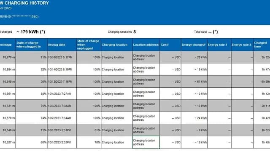Click the 'Charging sessions' count 8
The width and height of the screenshot is (270, 151).
click(135, 32)
